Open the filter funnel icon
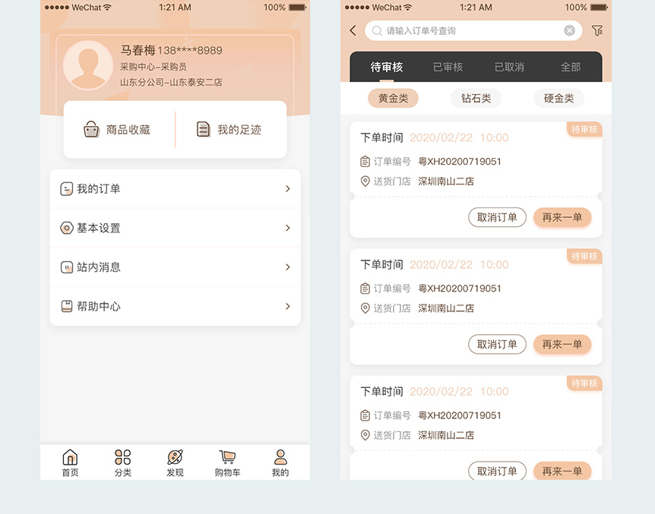655x514 pixels. [597, 30]
